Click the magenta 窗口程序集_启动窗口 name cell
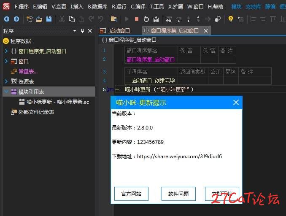Image resolution: width=286 pixels, height=216 pixels. point(151,59)
